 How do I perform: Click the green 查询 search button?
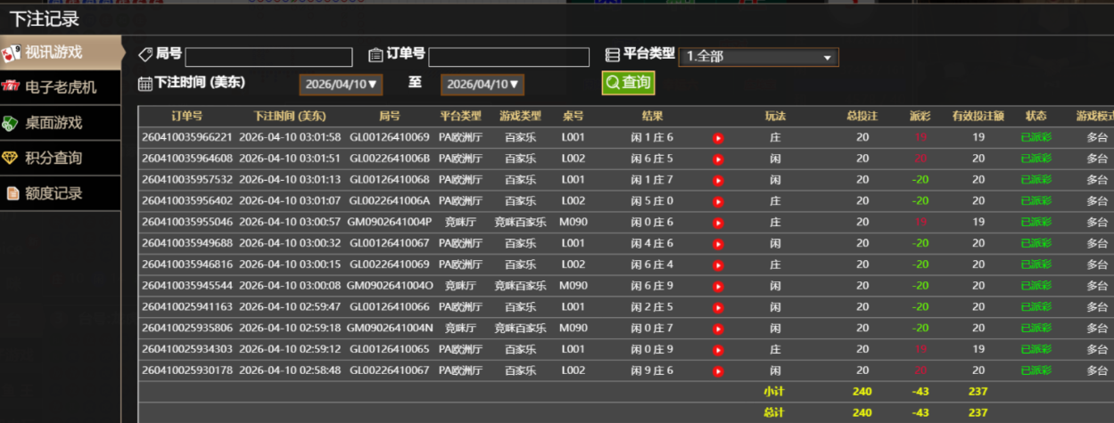click(628, 83)
